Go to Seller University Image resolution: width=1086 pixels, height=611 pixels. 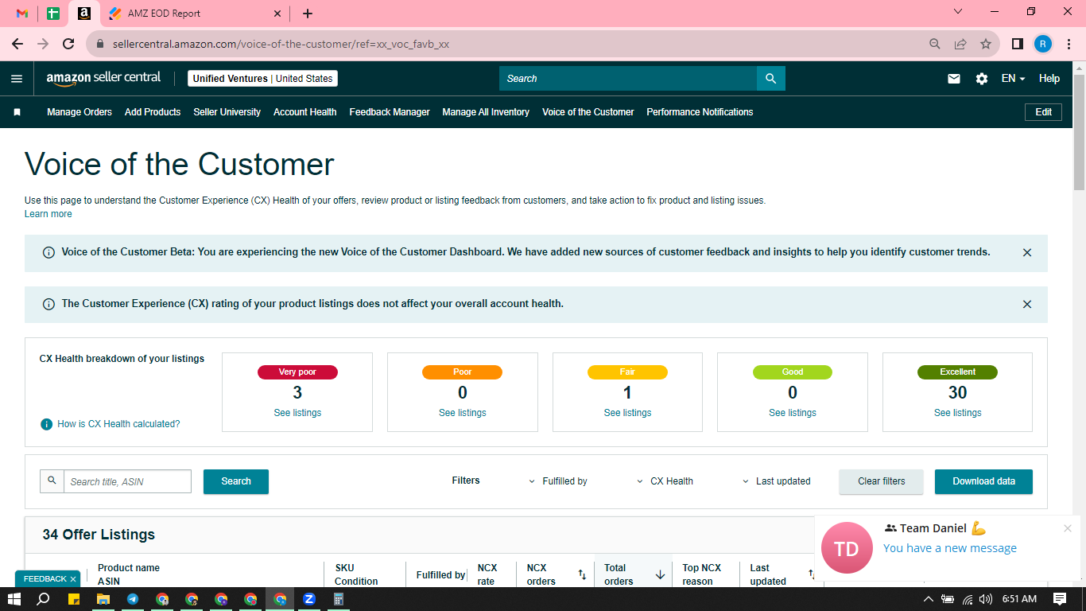(227, 112)
